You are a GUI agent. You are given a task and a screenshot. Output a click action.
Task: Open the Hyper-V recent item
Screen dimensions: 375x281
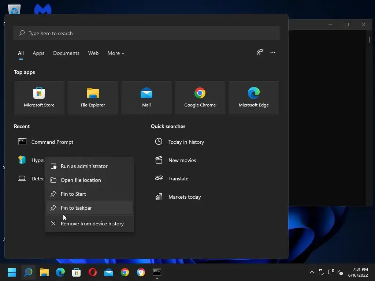31,160
